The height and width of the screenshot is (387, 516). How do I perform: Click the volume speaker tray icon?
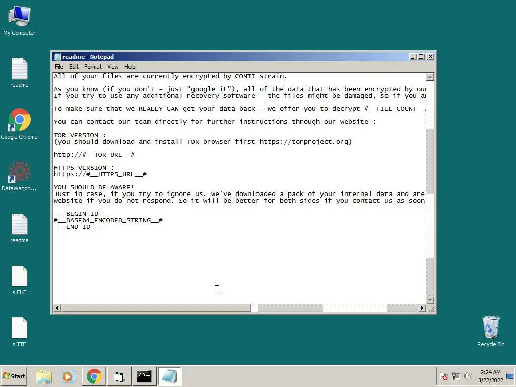(468, 376)
